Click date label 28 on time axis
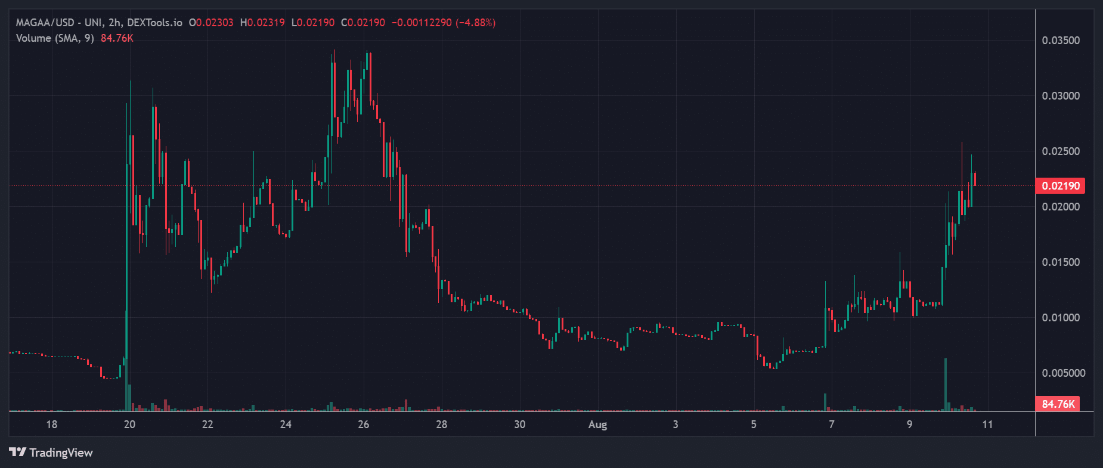This screenshot has width=1103, height=468. [x=442, y=424]
